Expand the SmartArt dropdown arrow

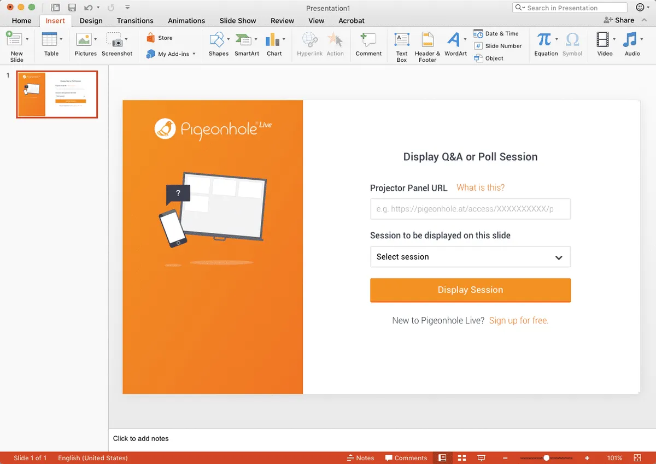tap(256, 39)
